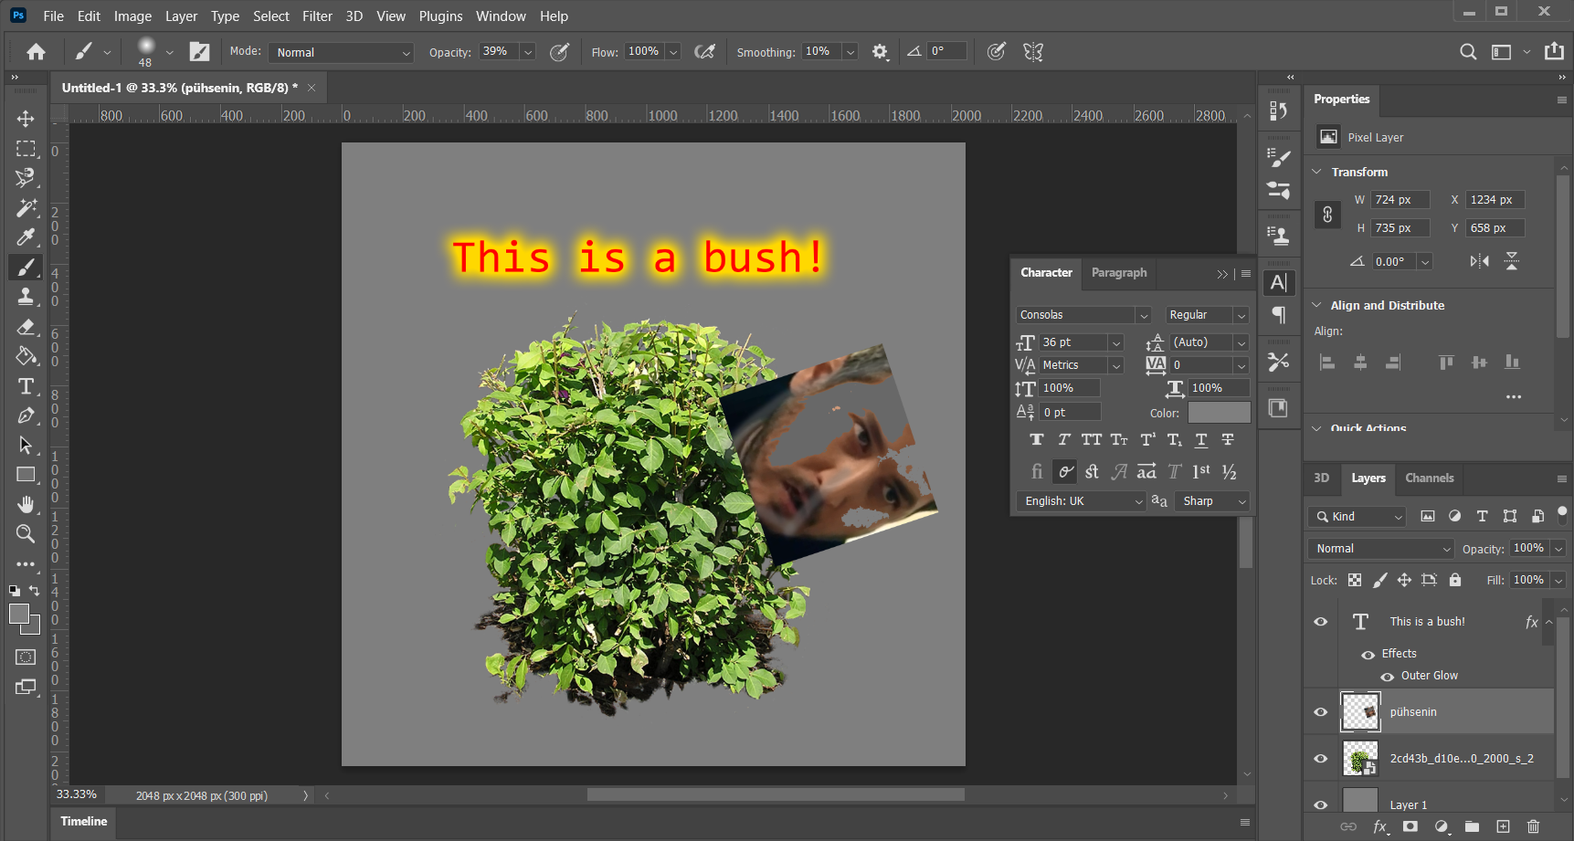Viewport: 1574px width, 841px height.
Task: Switch to the 3D tab
Action: pyautogui.click(x=1322, y=478)
